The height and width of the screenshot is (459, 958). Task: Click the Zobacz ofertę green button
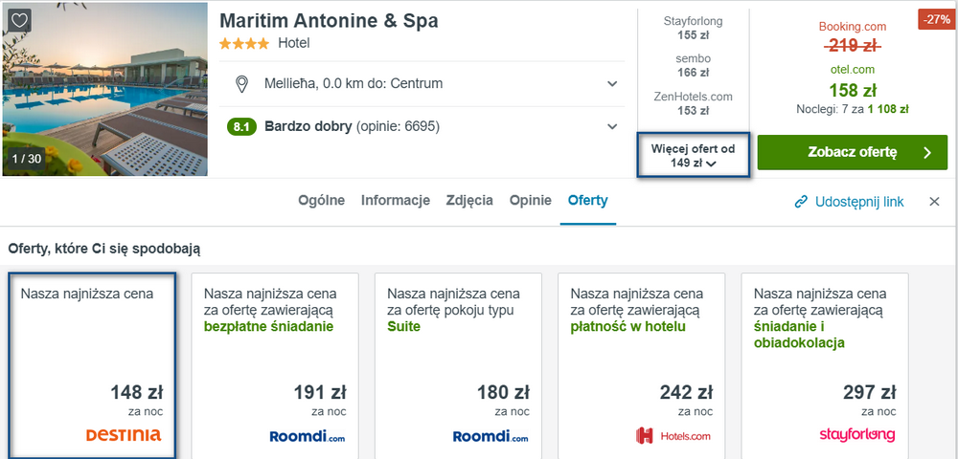tap(853, 152)
